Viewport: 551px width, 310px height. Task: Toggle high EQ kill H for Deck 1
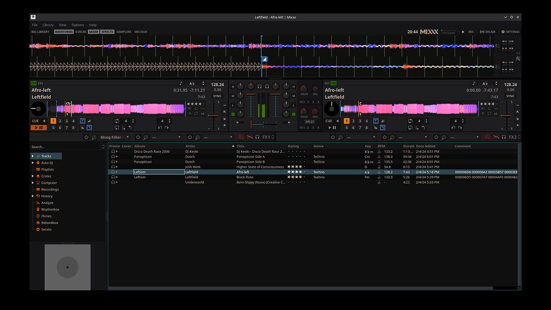click(233, 87)
